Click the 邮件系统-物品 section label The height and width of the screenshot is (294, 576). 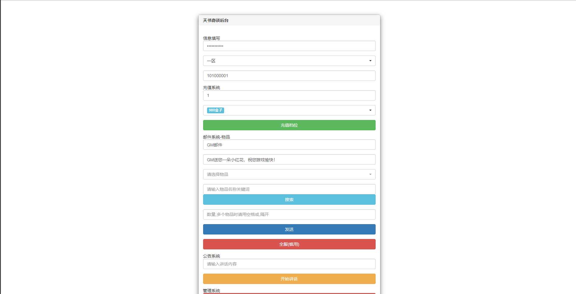pos(216,137)
